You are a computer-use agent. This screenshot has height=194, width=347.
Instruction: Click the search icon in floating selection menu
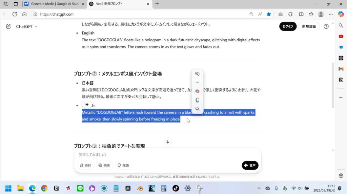[197, 109]
